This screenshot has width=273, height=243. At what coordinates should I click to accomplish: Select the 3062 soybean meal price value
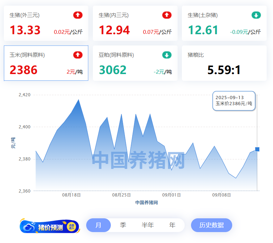(x=113, y=70)
